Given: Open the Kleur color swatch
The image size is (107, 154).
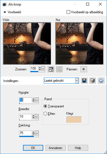Looking at the screenshot, I should (x=74, y=120).
